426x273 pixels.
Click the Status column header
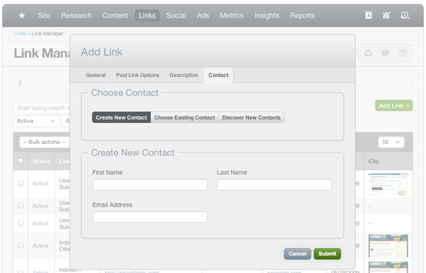tap(41, 162)
